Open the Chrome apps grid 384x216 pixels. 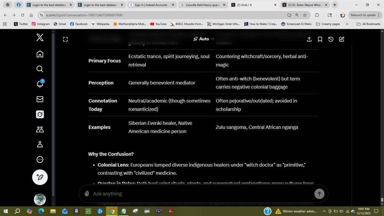coord(5,24)
